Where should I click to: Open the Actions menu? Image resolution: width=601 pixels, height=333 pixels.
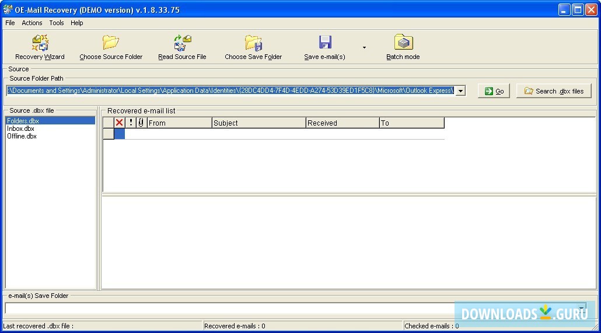click(x=32, y=23)
